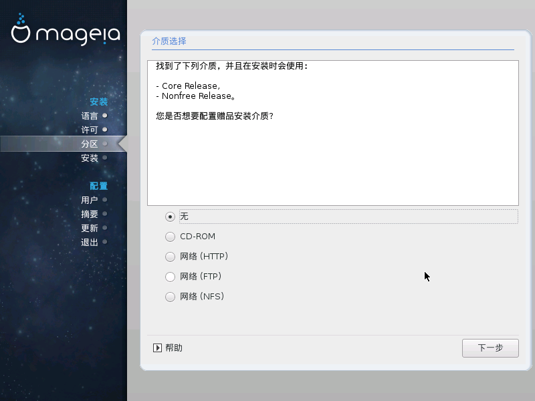The height and width of the screenshot is (401, 535).
Task: Click the status dot beside 退出
Action: pos(105,242)
